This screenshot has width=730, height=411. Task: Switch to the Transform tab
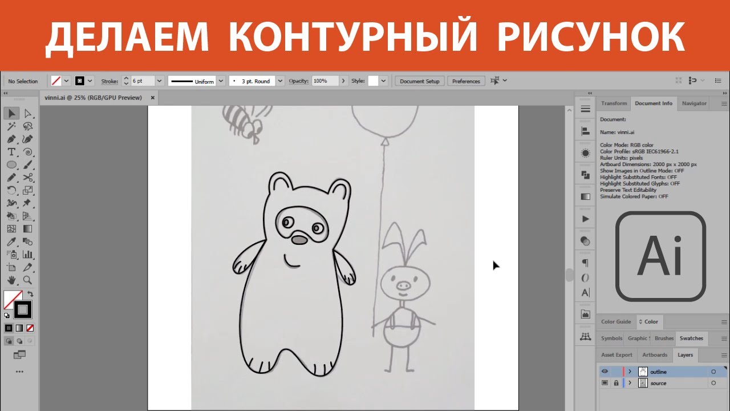pos(614,103)
